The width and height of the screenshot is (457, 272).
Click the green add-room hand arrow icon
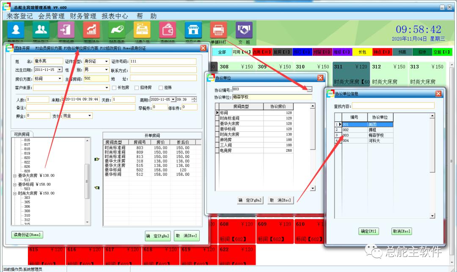(96, 159)
